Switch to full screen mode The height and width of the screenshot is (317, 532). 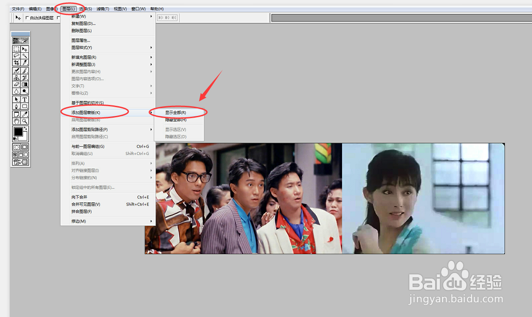tap(26, 154)
